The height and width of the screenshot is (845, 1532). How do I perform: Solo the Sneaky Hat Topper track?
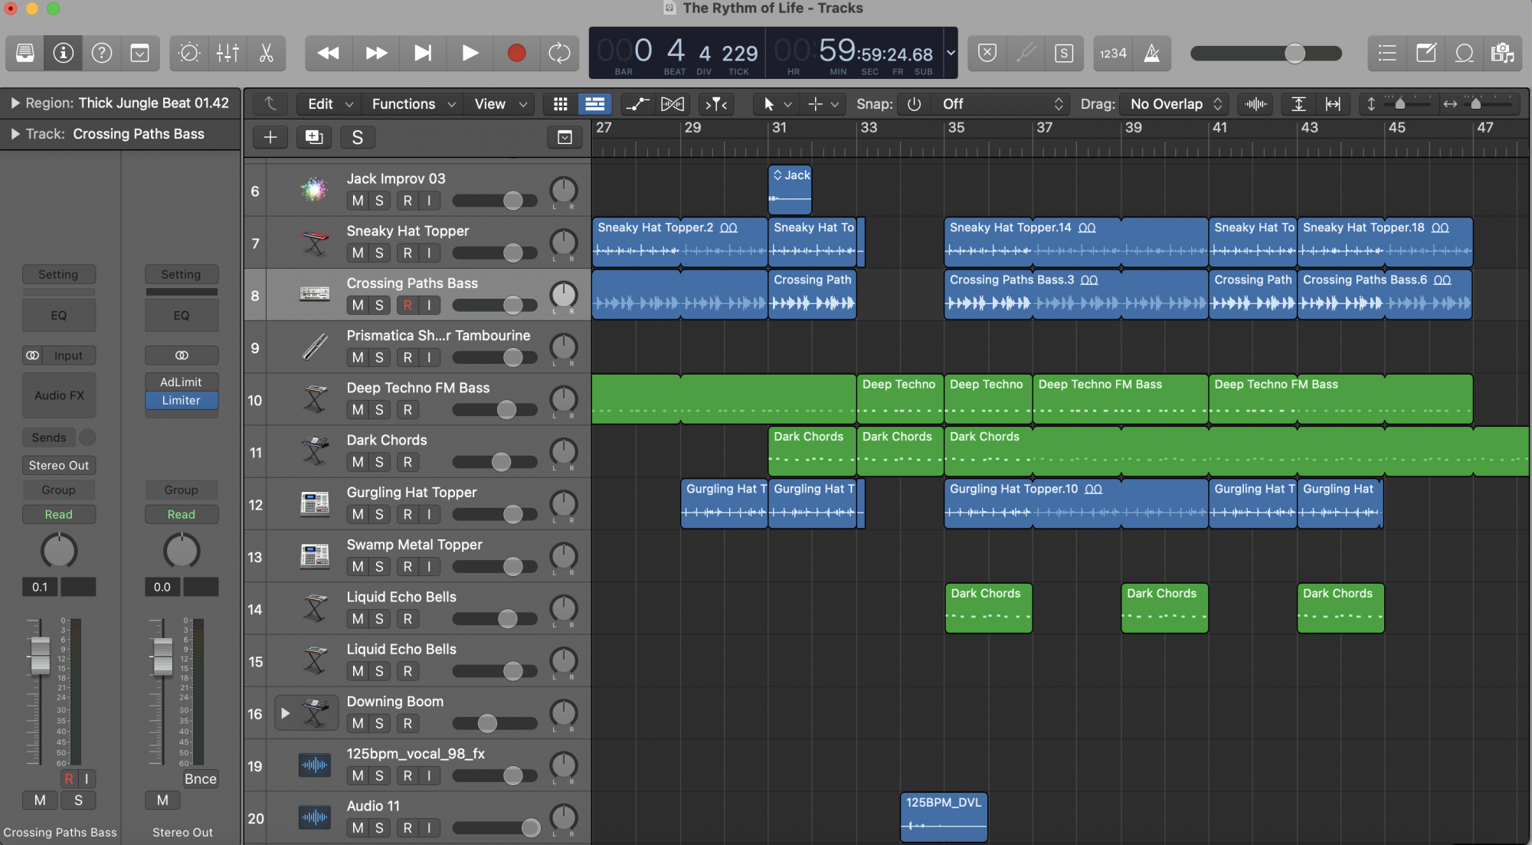tap(378, 253)
